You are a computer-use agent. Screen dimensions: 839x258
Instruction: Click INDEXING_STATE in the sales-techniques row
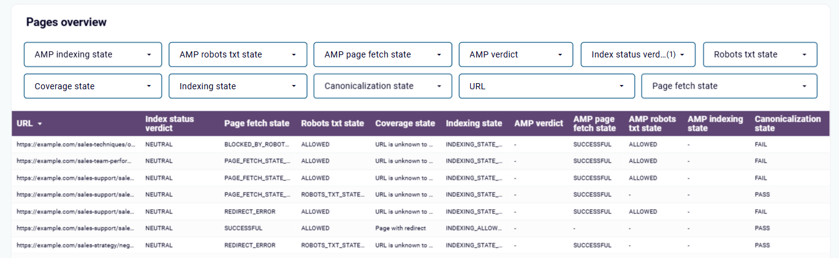(x=475, y=145)
